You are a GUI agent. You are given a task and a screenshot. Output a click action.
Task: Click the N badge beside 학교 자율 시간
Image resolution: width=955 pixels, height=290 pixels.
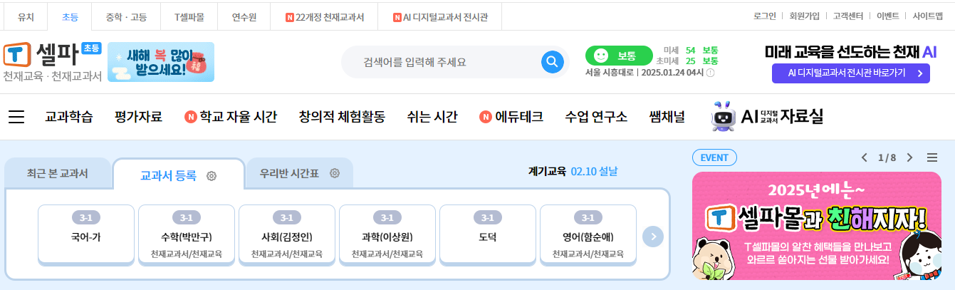click(x=190, y=117)
